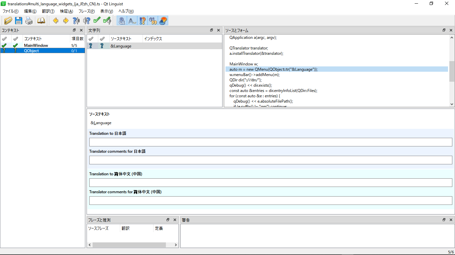This screenshot has width=455, height=255.
Task: Open the 表示 menu
Action: pyautogui.click(x=107, y=11)
